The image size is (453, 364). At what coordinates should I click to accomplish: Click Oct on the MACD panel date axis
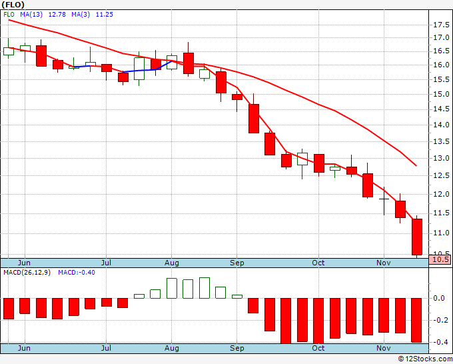coord(318,348)
